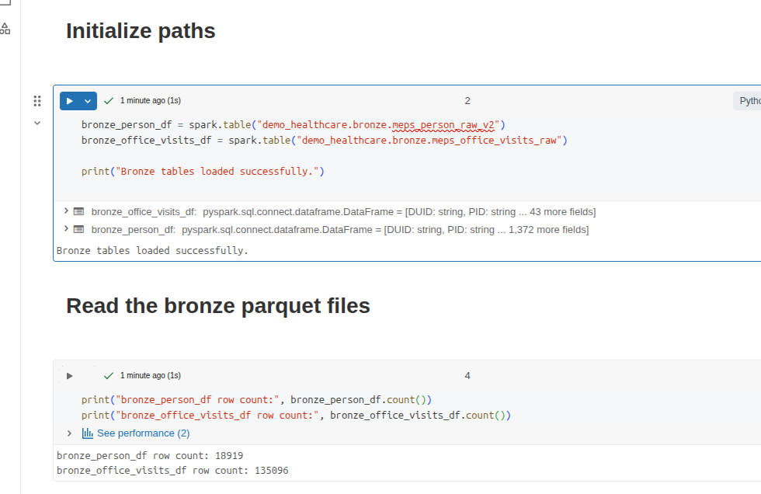Click the green checkmark run status icon
761x494 pixels.
tap(108, 100)
